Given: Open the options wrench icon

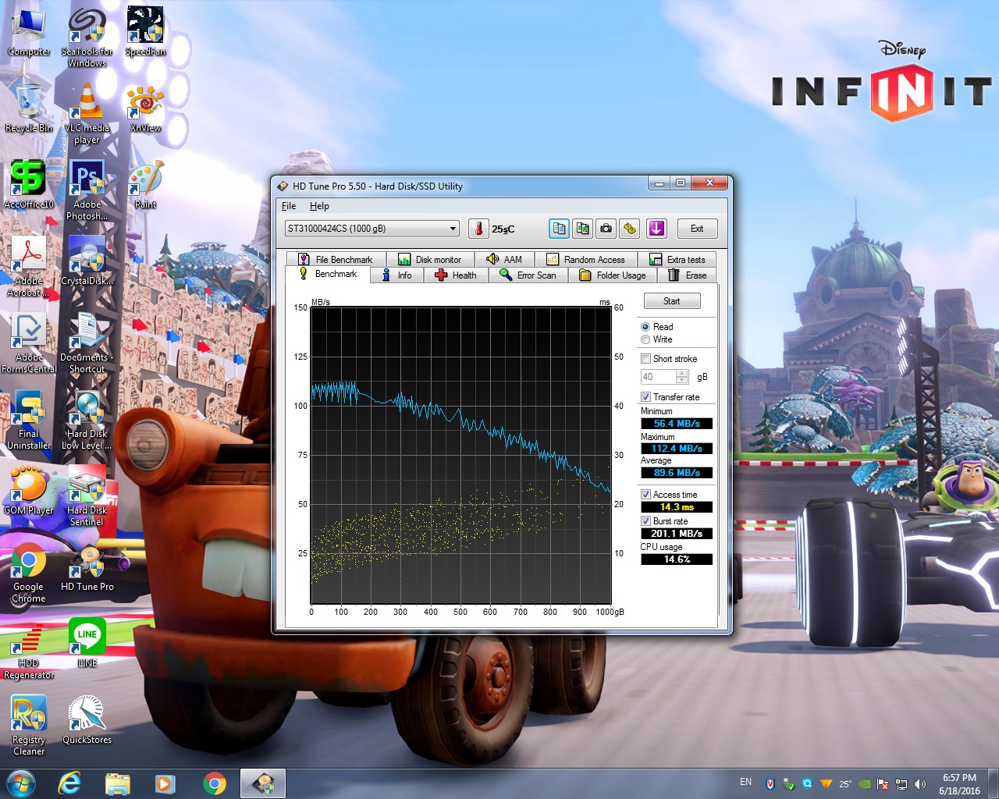Looking at the screenshot, I should [630, 229].
